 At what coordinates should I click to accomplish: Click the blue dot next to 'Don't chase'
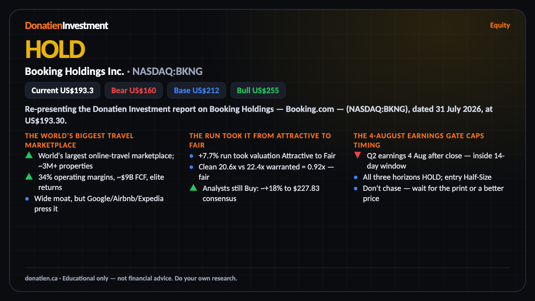point(356,188)
